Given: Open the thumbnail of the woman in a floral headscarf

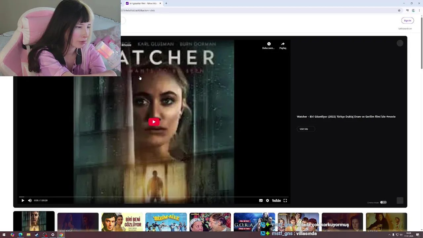Looking at the screenshot, I should click(210, 222).
